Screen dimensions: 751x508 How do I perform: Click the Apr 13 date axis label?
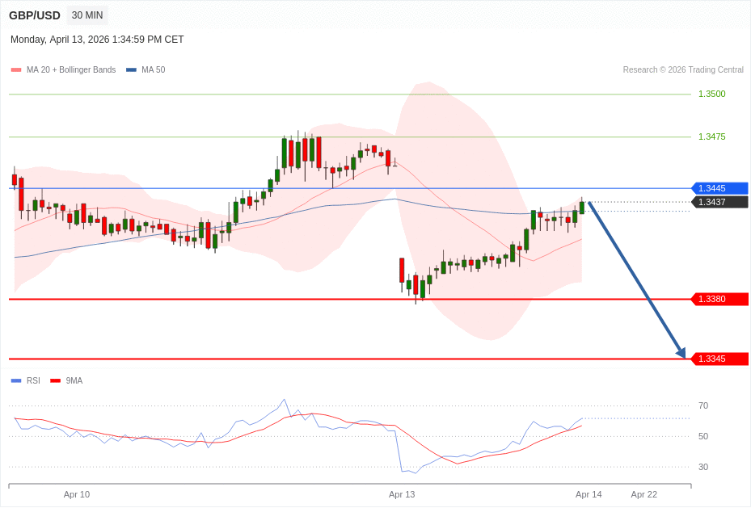[402, 494]
